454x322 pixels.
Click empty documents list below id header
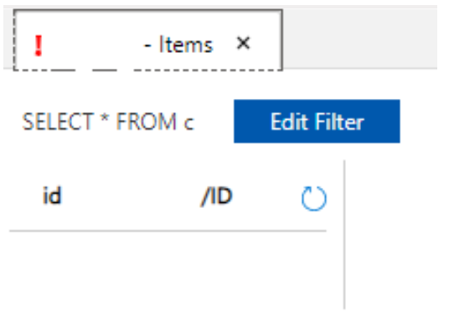pos(168,273)
